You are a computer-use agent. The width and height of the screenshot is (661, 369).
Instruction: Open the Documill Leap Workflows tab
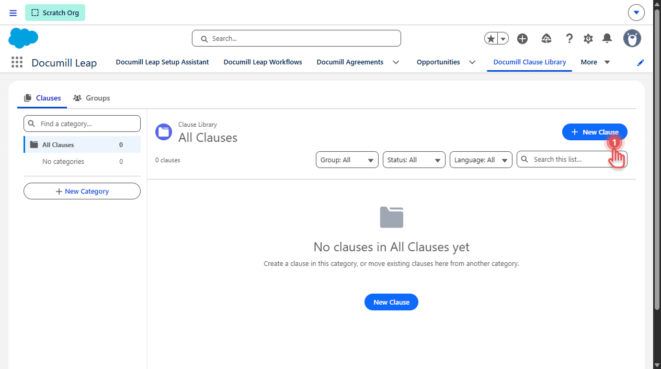click(263, 62)
